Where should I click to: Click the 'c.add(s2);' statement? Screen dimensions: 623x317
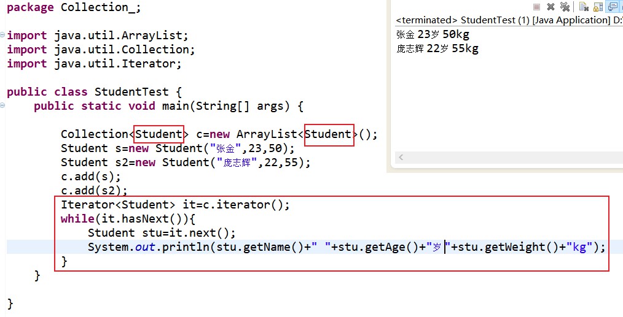click(x=94, y=191)
